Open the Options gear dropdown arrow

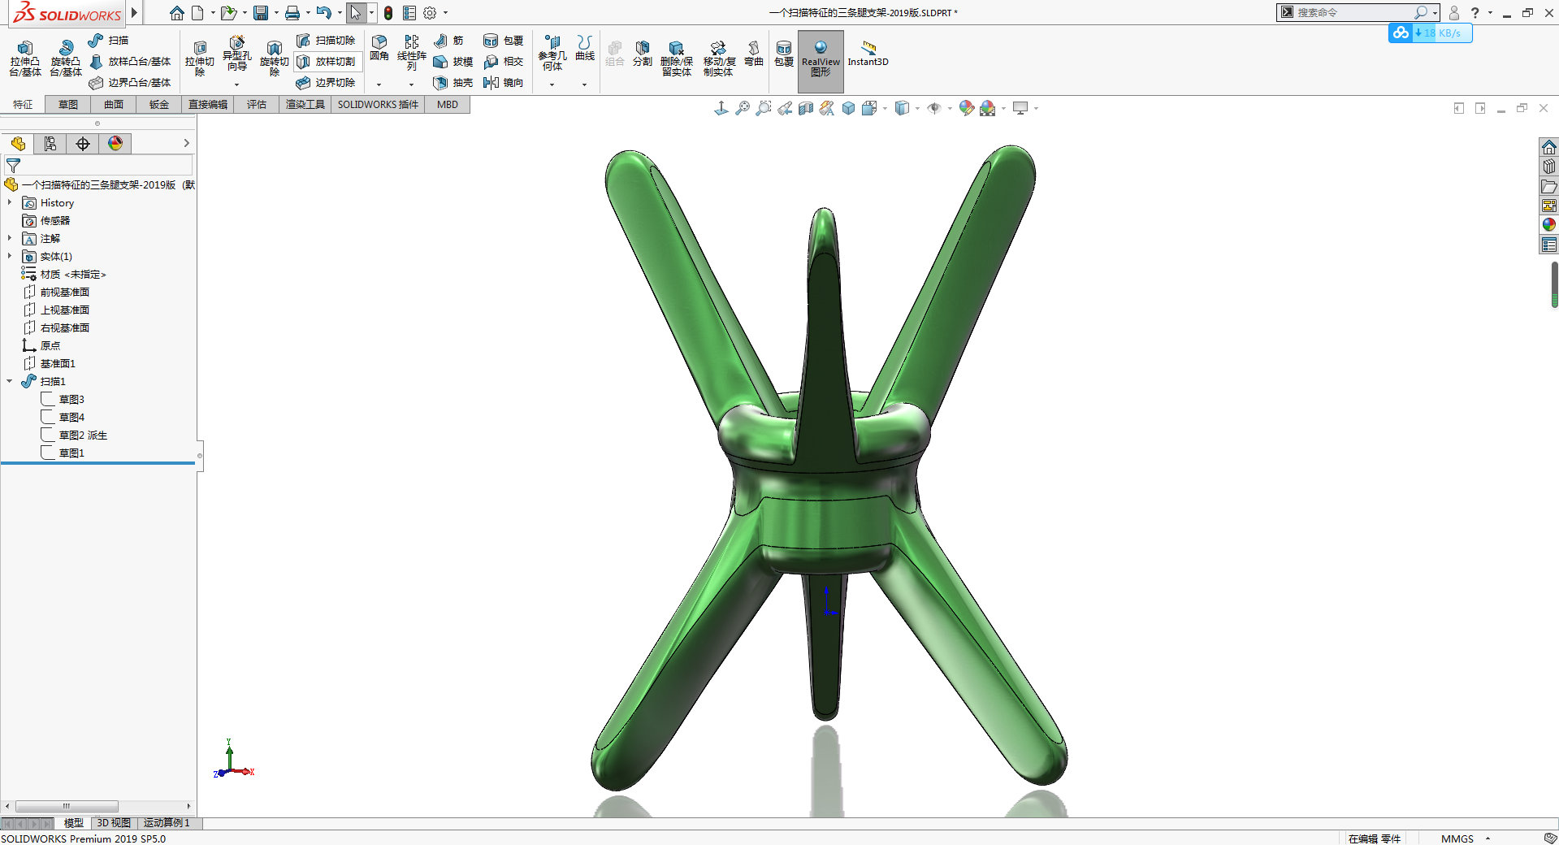445,13
